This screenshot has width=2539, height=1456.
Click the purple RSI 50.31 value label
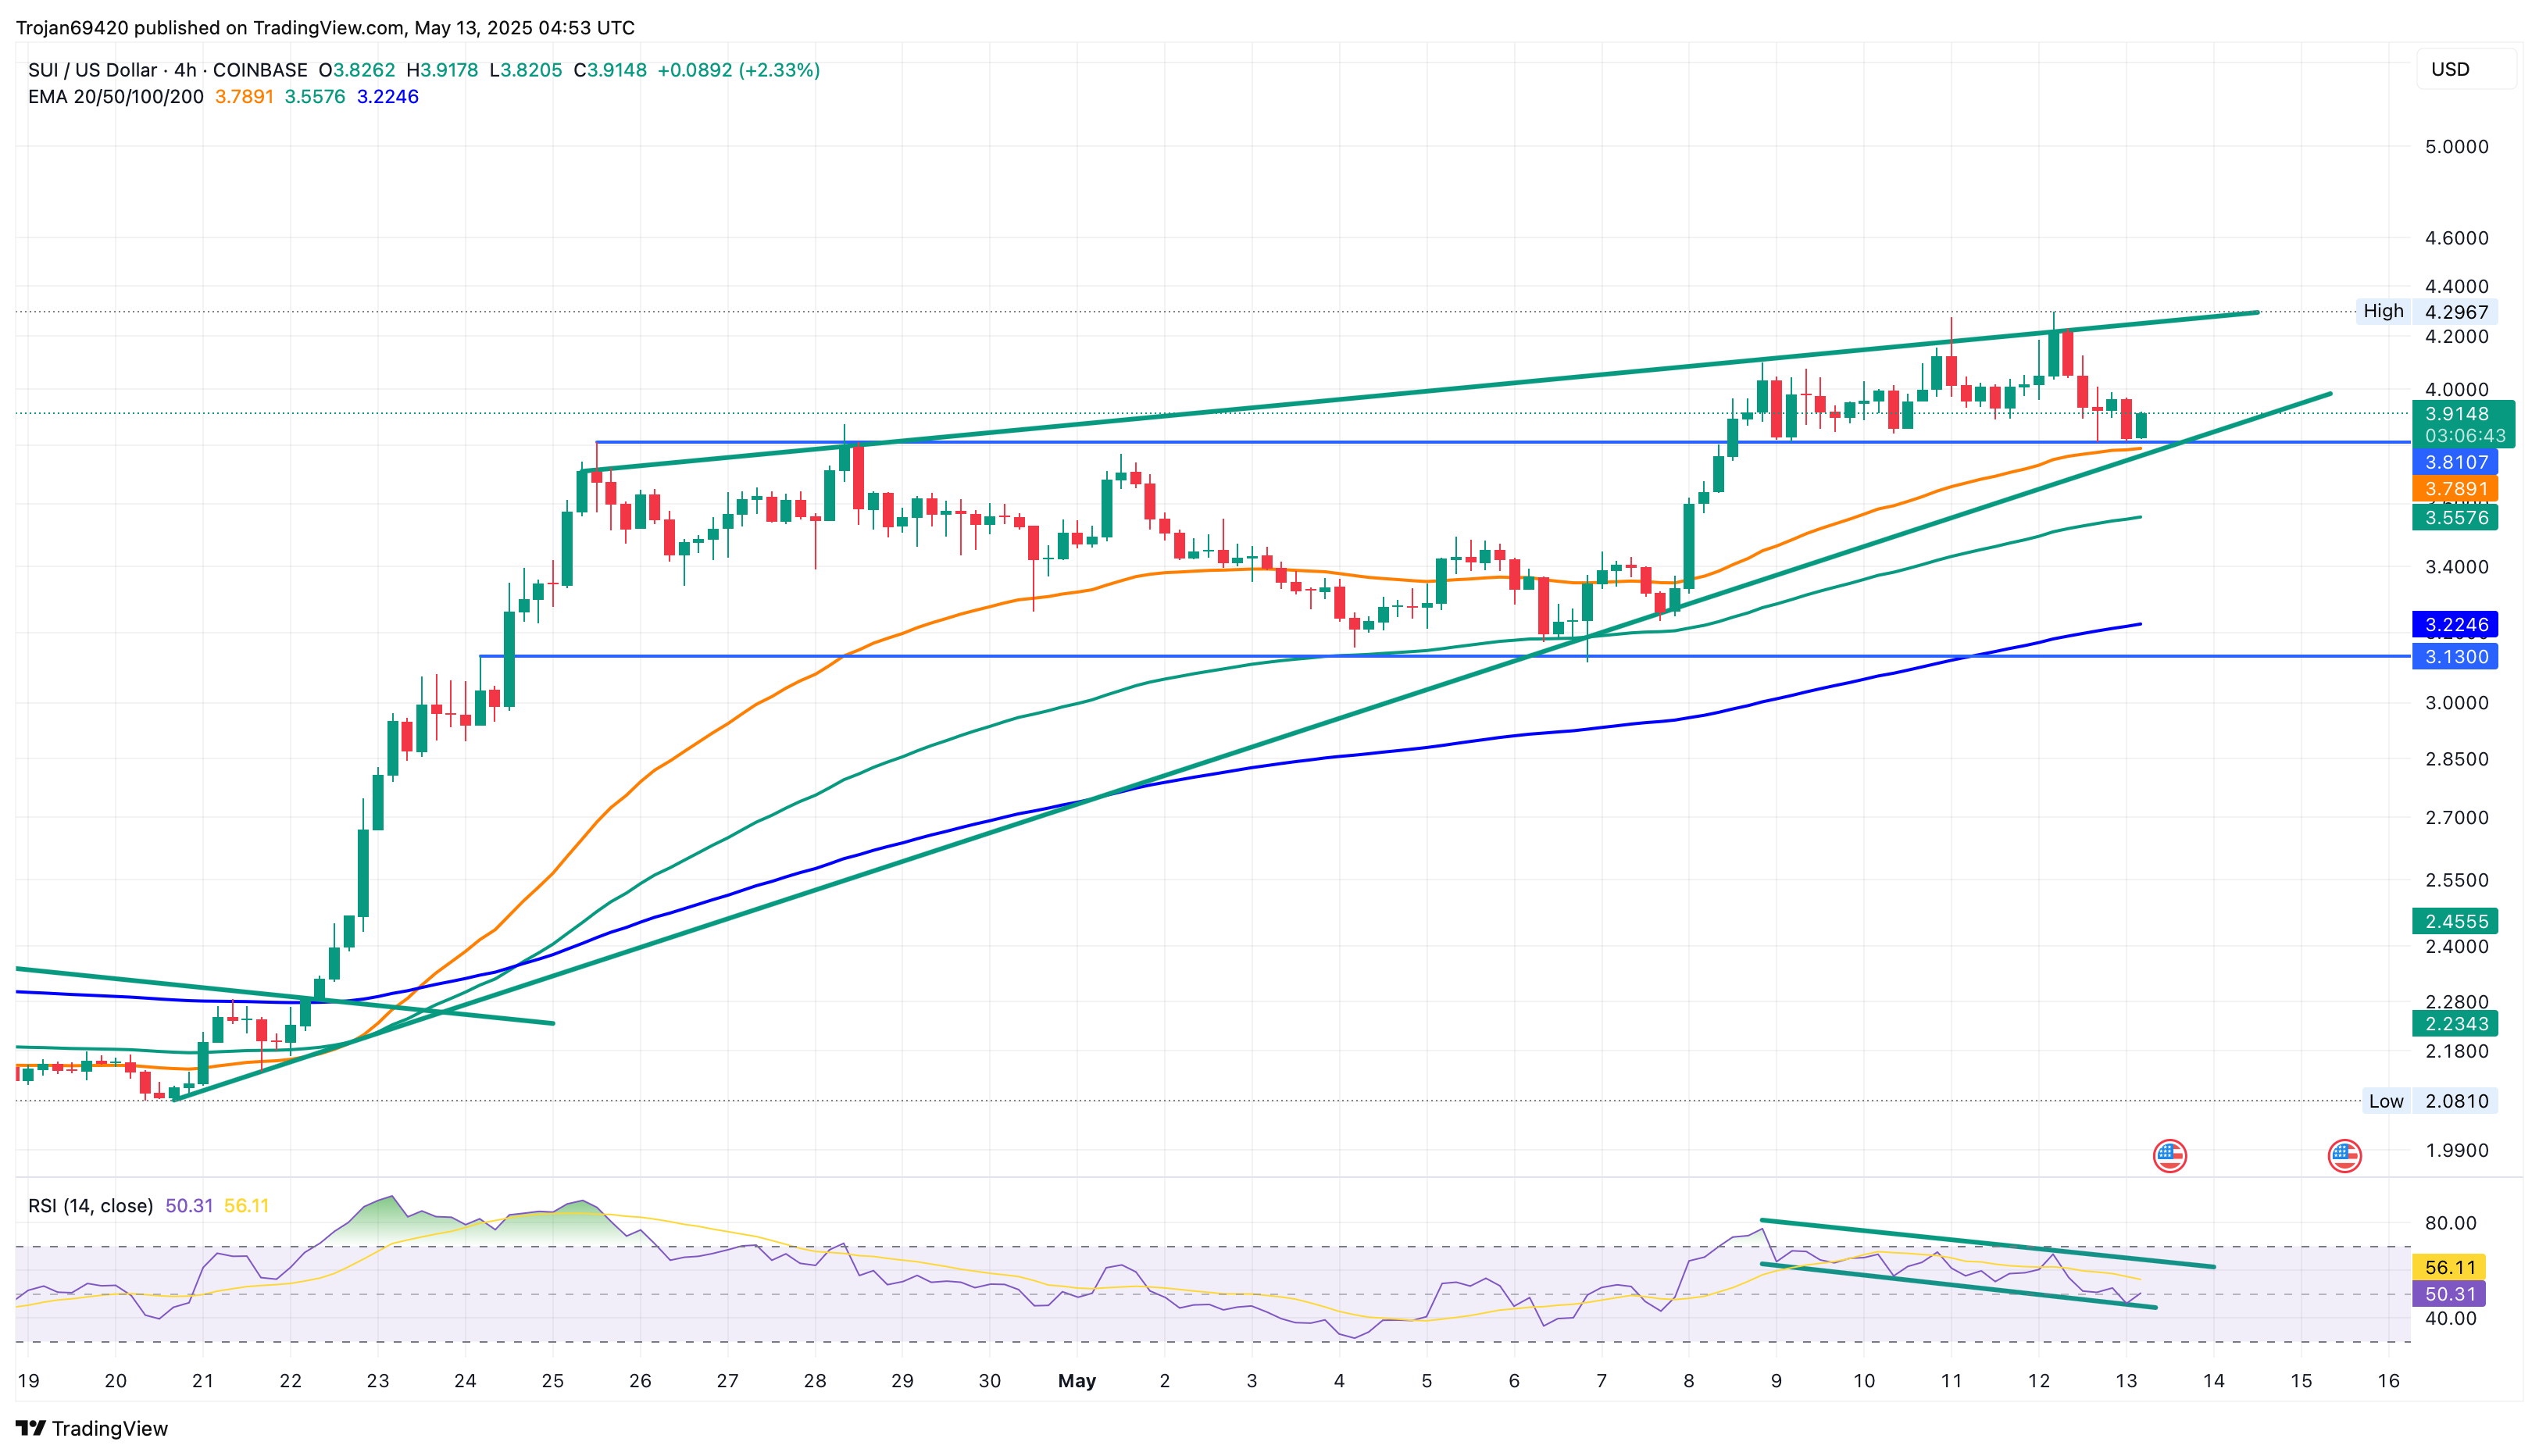tap(2449, 1294)
